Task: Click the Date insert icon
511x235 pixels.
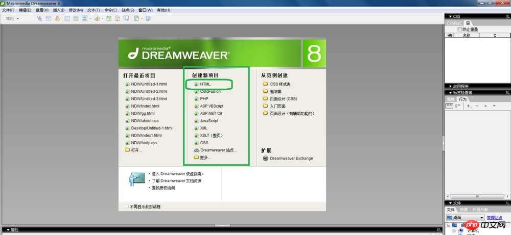Action: click(108, 18)
